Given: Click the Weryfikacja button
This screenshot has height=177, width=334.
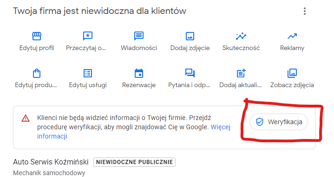Looking at the screenshot, I should click(x=279, y=122).
